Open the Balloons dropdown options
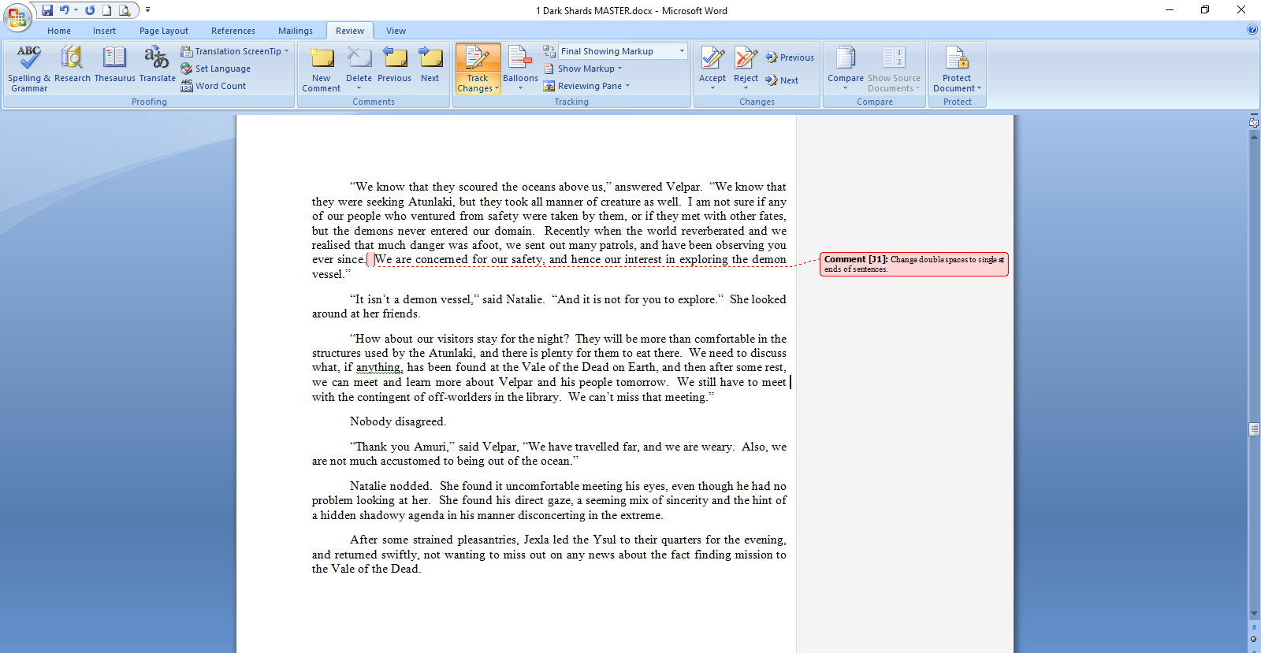The width and height of the screenshot is (1261, 653). click(x=520, y=68)
